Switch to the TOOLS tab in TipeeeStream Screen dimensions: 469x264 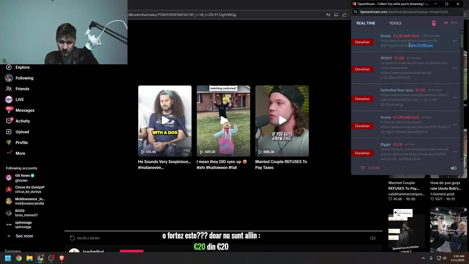(x=395, y=23)
